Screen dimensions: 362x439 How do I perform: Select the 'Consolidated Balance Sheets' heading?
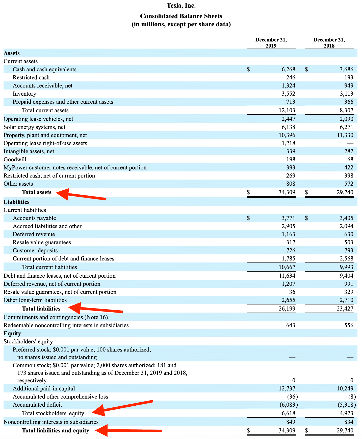(x=181, y=16)
